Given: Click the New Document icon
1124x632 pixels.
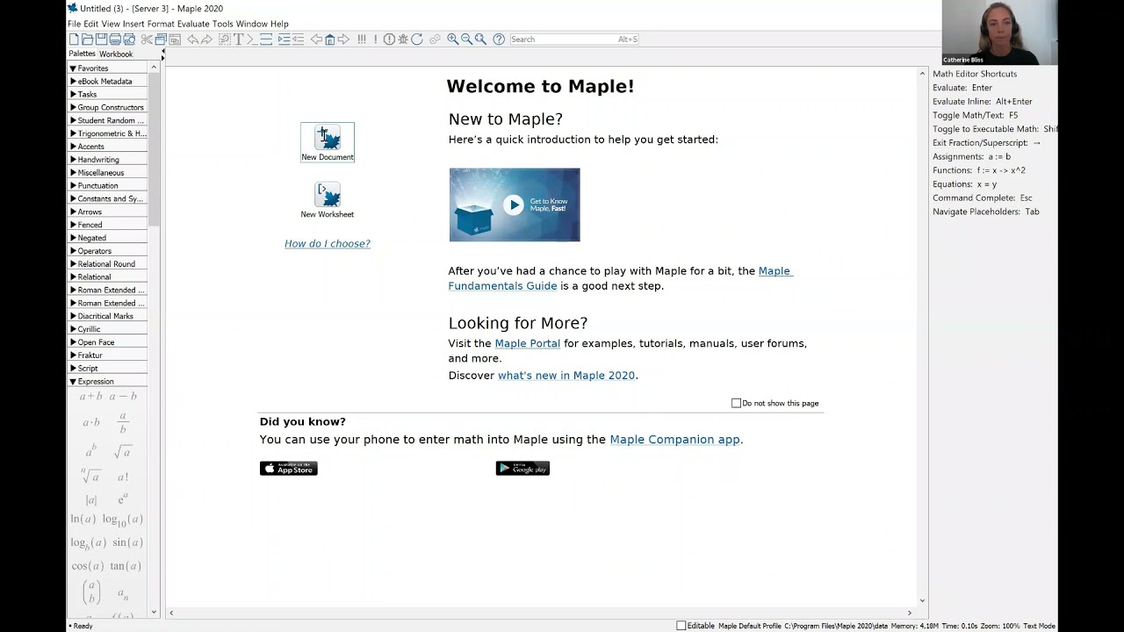Looking at the screenshot, I should click(328, 142).
